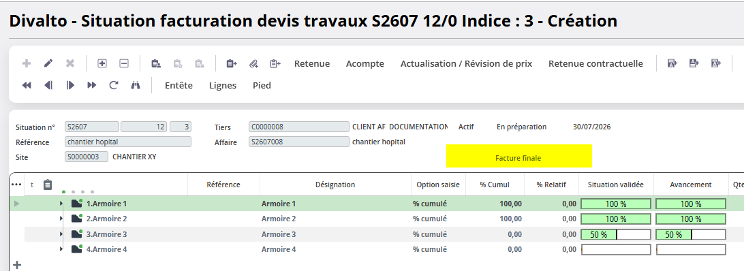Viewport: 744px width, 271px height.
Task: Click the add bottom text block icon
Action: pos(672,63)
